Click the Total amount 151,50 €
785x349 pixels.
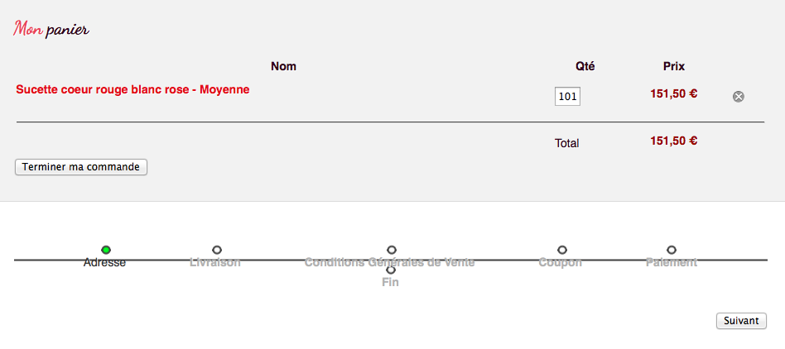[x=674, y=141]
